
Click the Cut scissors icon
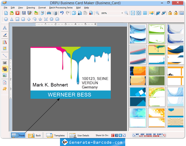tap(80, 13)
